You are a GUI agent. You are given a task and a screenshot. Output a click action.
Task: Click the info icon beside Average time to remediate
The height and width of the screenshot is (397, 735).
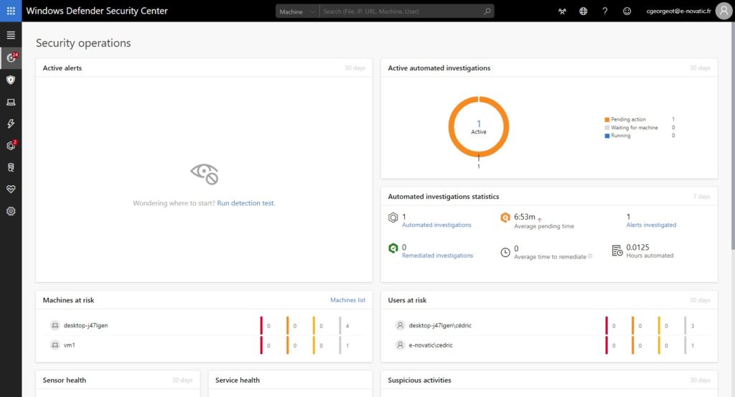click(x=590, y=256)
